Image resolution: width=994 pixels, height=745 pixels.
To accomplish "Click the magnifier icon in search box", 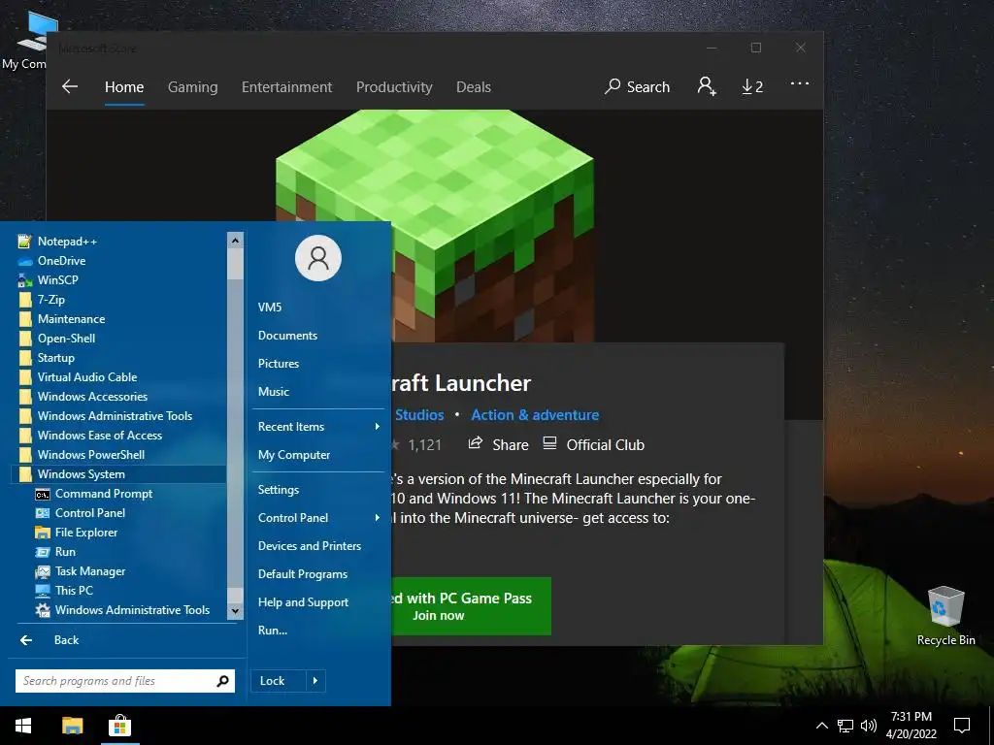I will pos(222,681).
